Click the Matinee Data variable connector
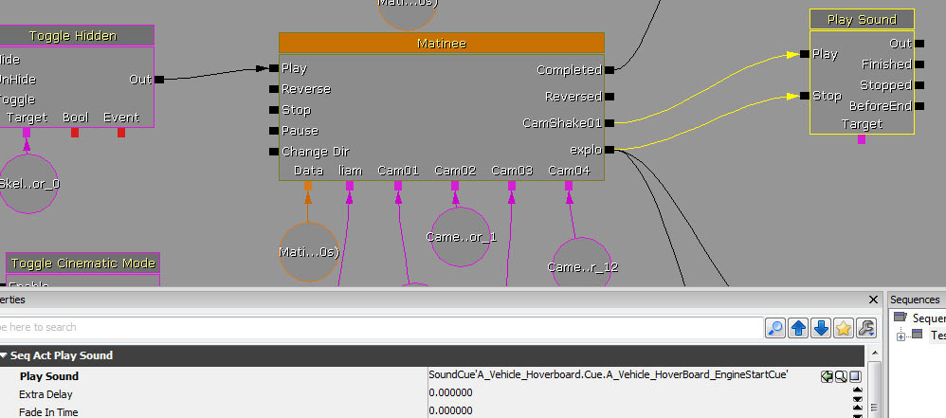The height and width of the screenshot is (418, 946). pyautogui.click(x=308, y=186)
